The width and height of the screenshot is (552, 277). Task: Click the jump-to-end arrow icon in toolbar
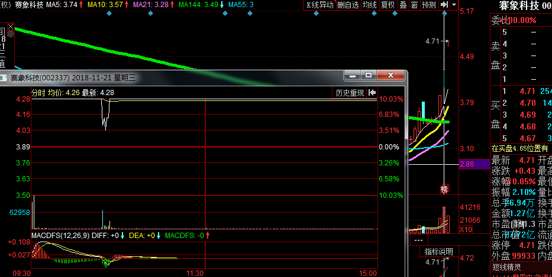[444, 5]
